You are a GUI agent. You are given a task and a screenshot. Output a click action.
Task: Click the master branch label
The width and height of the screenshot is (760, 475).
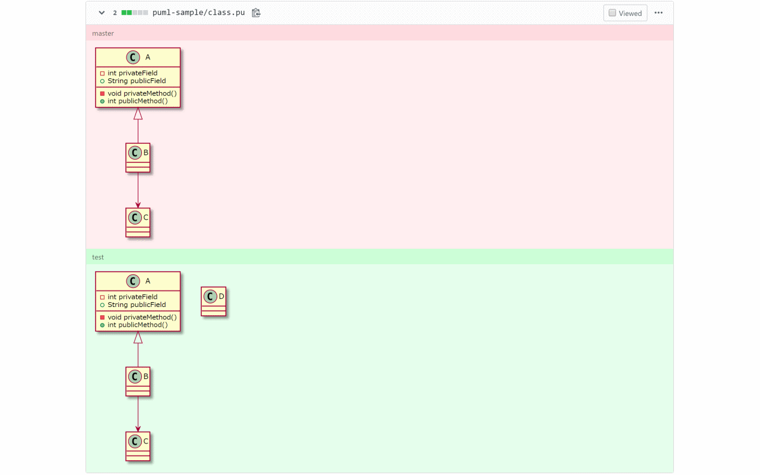tap(103, 33)
